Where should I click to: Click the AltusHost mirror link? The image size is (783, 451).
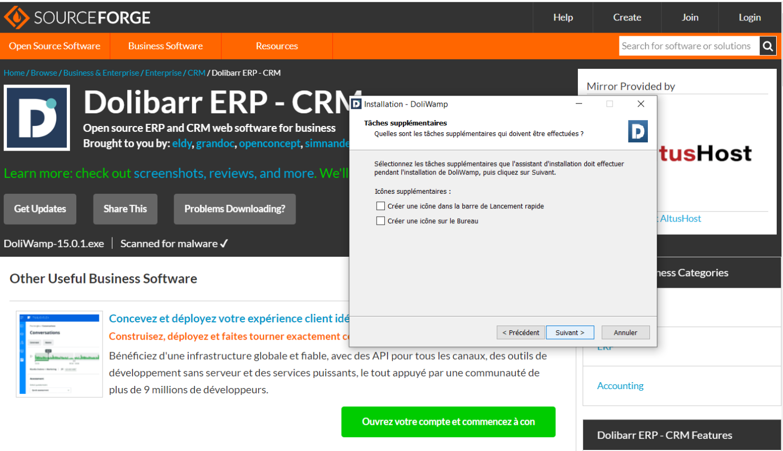(x=680, y=218)
